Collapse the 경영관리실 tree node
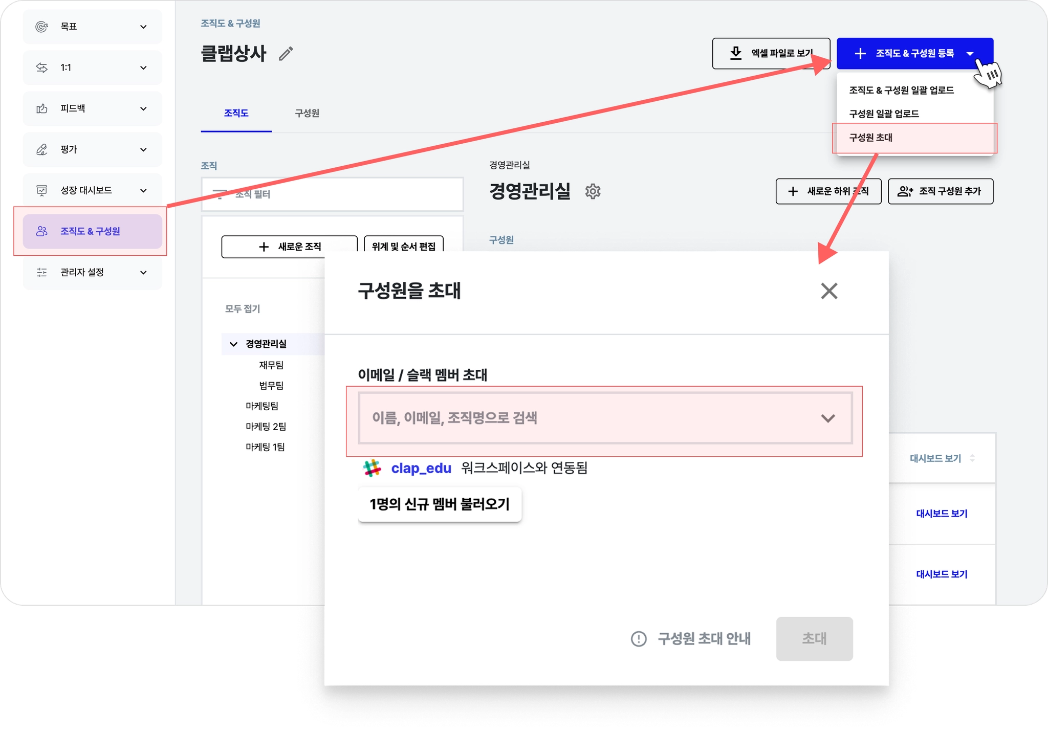Screen dimensions: 1048x734 click(234, 344)
